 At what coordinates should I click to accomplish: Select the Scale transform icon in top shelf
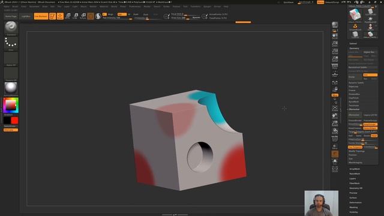point(76,16)
